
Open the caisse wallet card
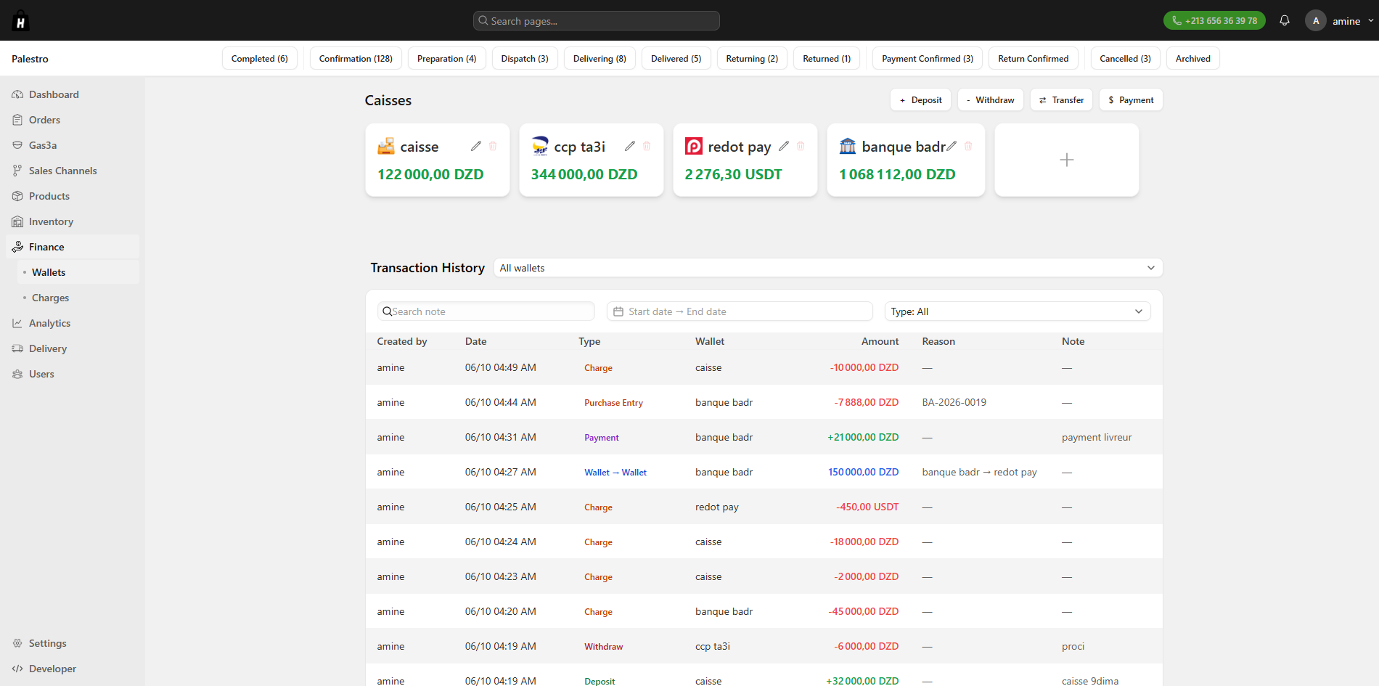tap(438, 160)
